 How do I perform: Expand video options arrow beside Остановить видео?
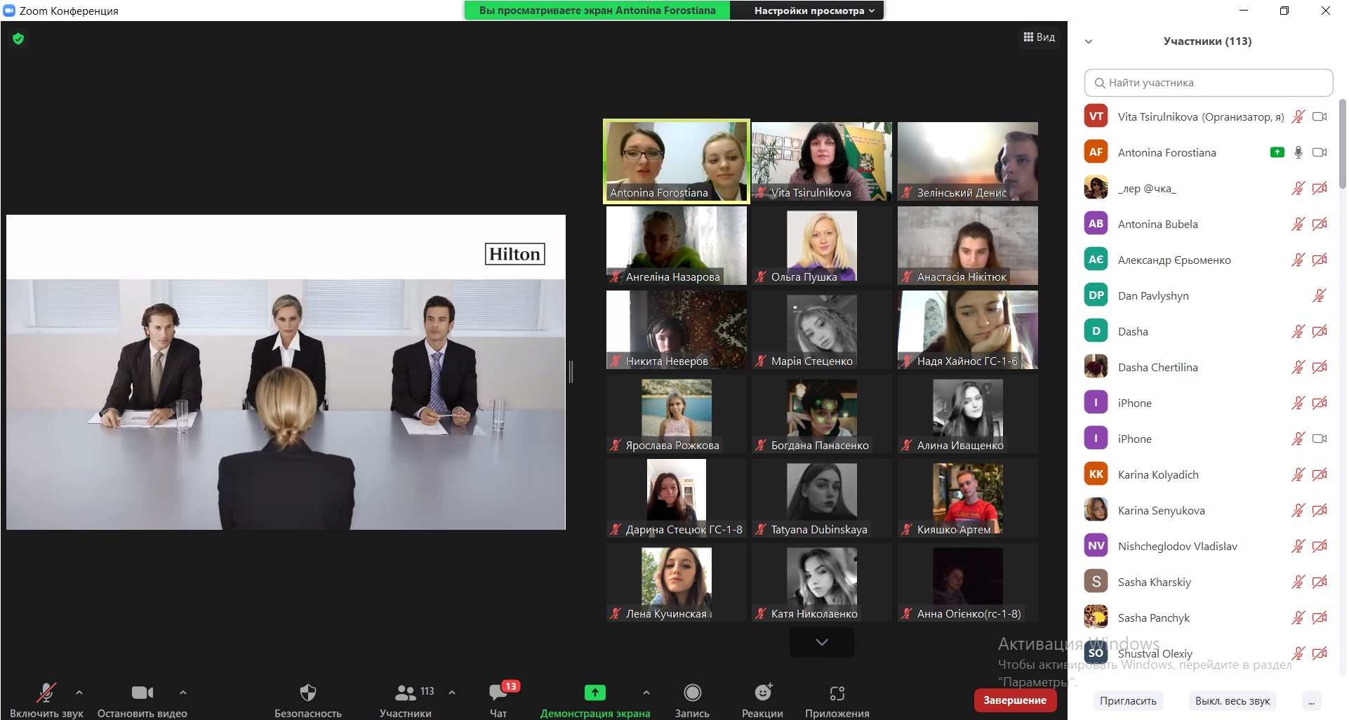[183, 693]
